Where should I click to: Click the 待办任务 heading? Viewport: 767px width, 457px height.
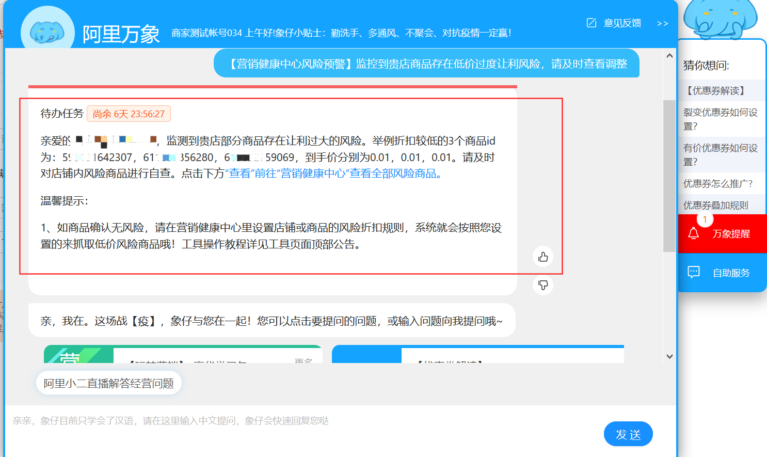(x=62, y=114)
